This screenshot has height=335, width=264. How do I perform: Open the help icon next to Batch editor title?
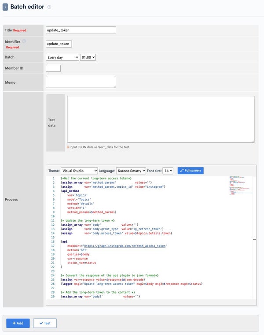(49, 7)
